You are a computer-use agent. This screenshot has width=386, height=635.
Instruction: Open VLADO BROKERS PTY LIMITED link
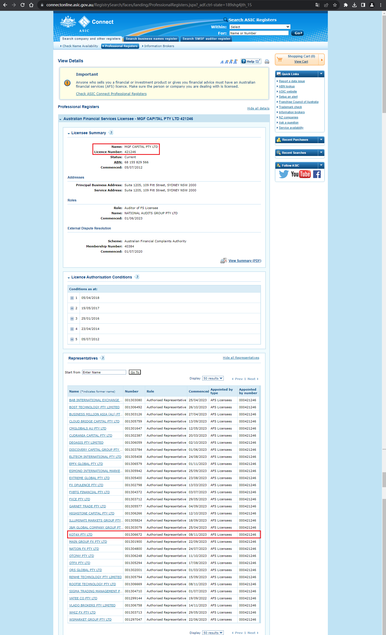(92, 605)
